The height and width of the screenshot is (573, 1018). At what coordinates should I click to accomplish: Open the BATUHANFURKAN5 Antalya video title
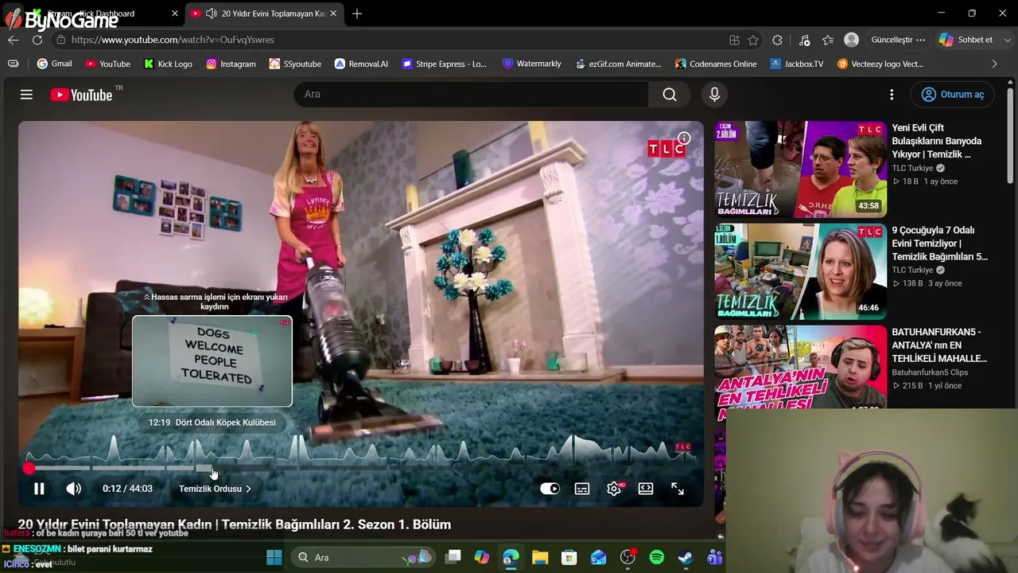[x=939, y=345]
